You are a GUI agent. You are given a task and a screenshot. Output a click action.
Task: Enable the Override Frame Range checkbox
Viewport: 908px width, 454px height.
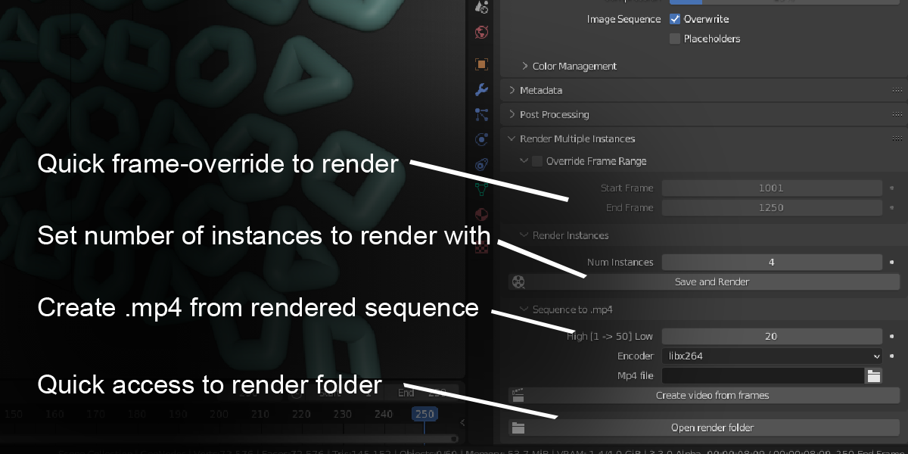click(x=537, y=161)
